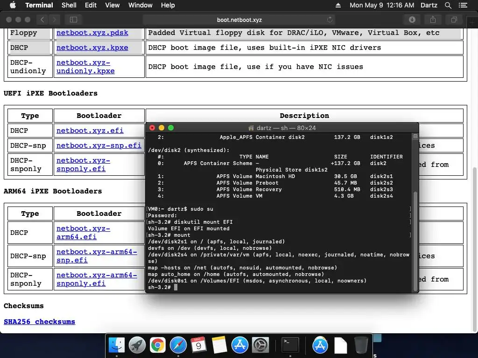
Task: Show Safari tab overview
Action: tap(454, 20)
